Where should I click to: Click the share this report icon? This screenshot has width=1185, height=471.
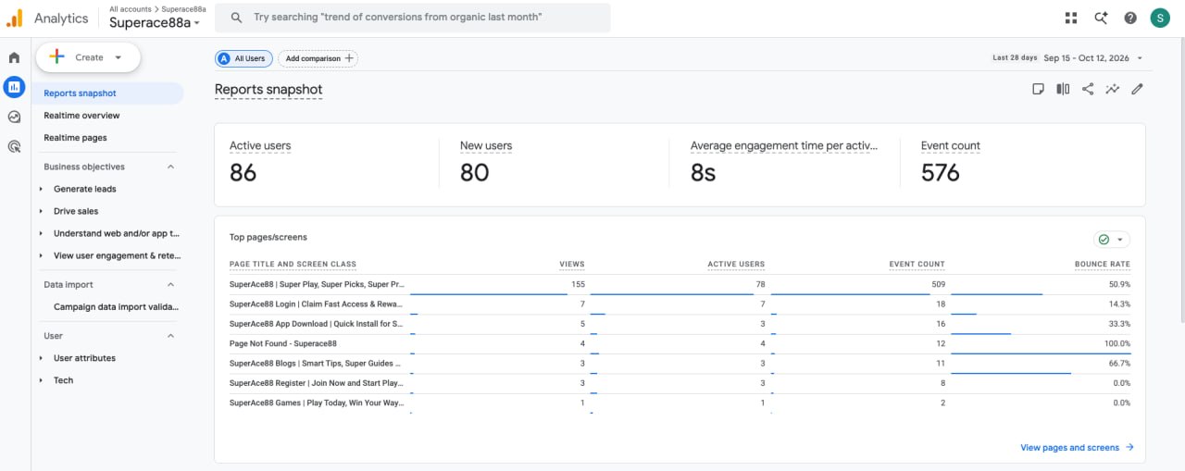coord(1088,89)
